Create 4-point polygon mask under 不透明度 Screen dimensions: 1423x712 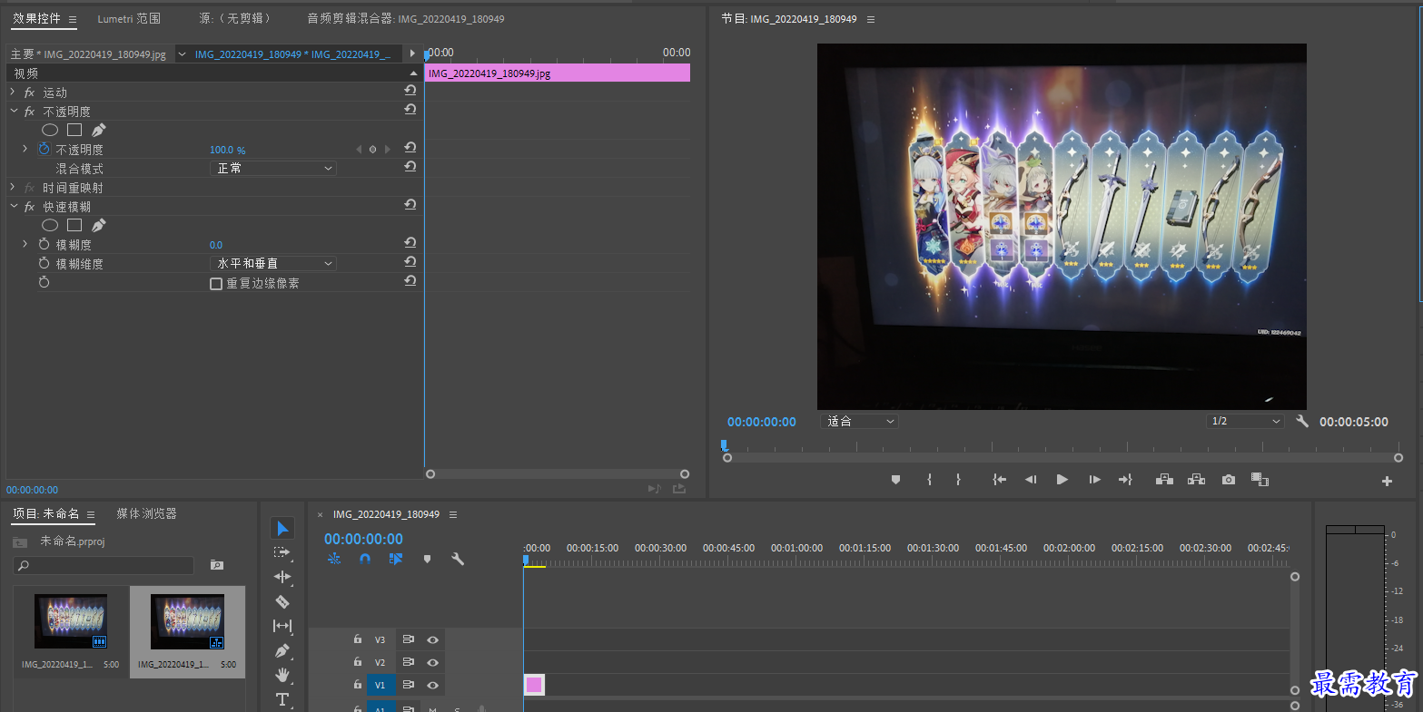pos(74,130)
